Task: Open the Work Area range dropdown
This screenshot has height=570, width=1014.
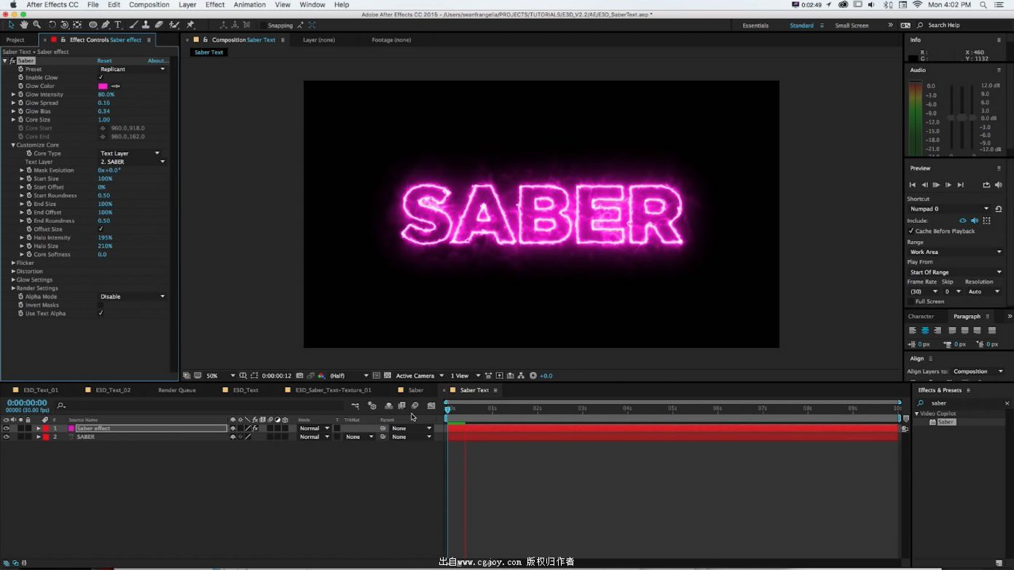Action: pyautogui.click(x=956, y=252)
